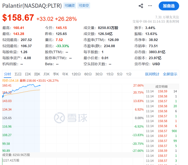This screenshot has height=165, width=188.
Task: Select the 1分 interval tab
Action: click(129, 74)
